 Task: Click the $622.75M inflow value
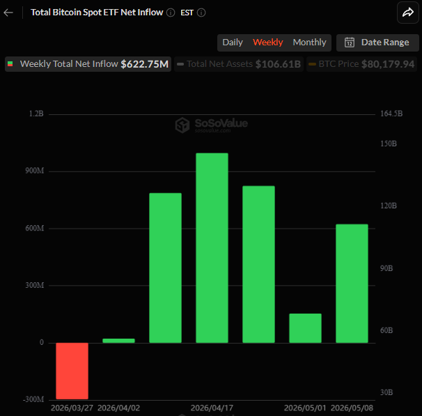145,64
